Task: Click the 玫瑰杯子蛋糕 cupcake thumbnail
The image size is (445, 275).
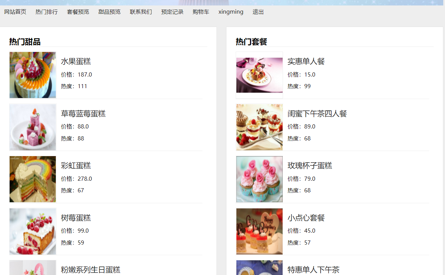Action: pos(259,179)
